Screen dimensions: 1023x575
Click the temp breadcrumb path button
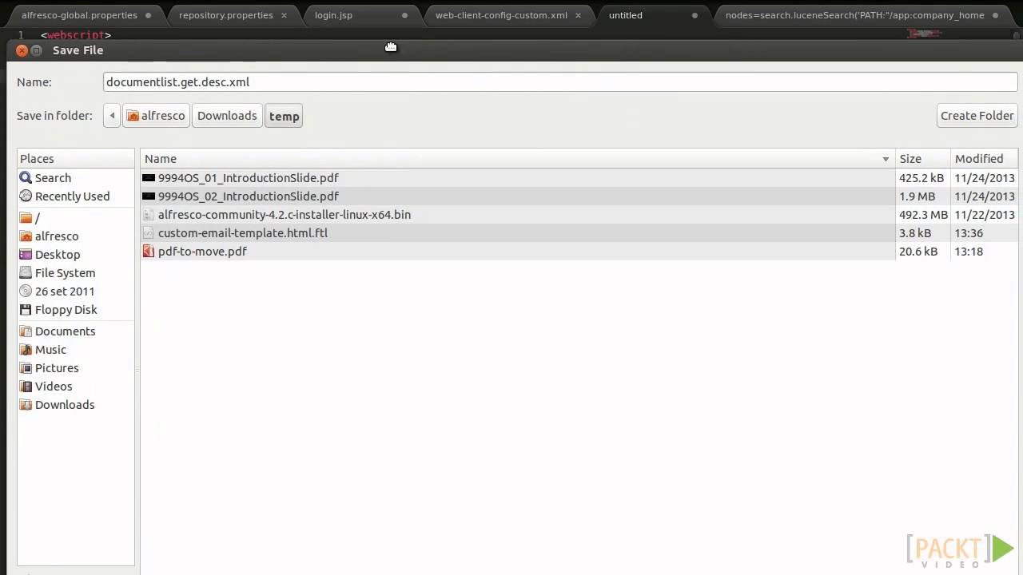284,116
